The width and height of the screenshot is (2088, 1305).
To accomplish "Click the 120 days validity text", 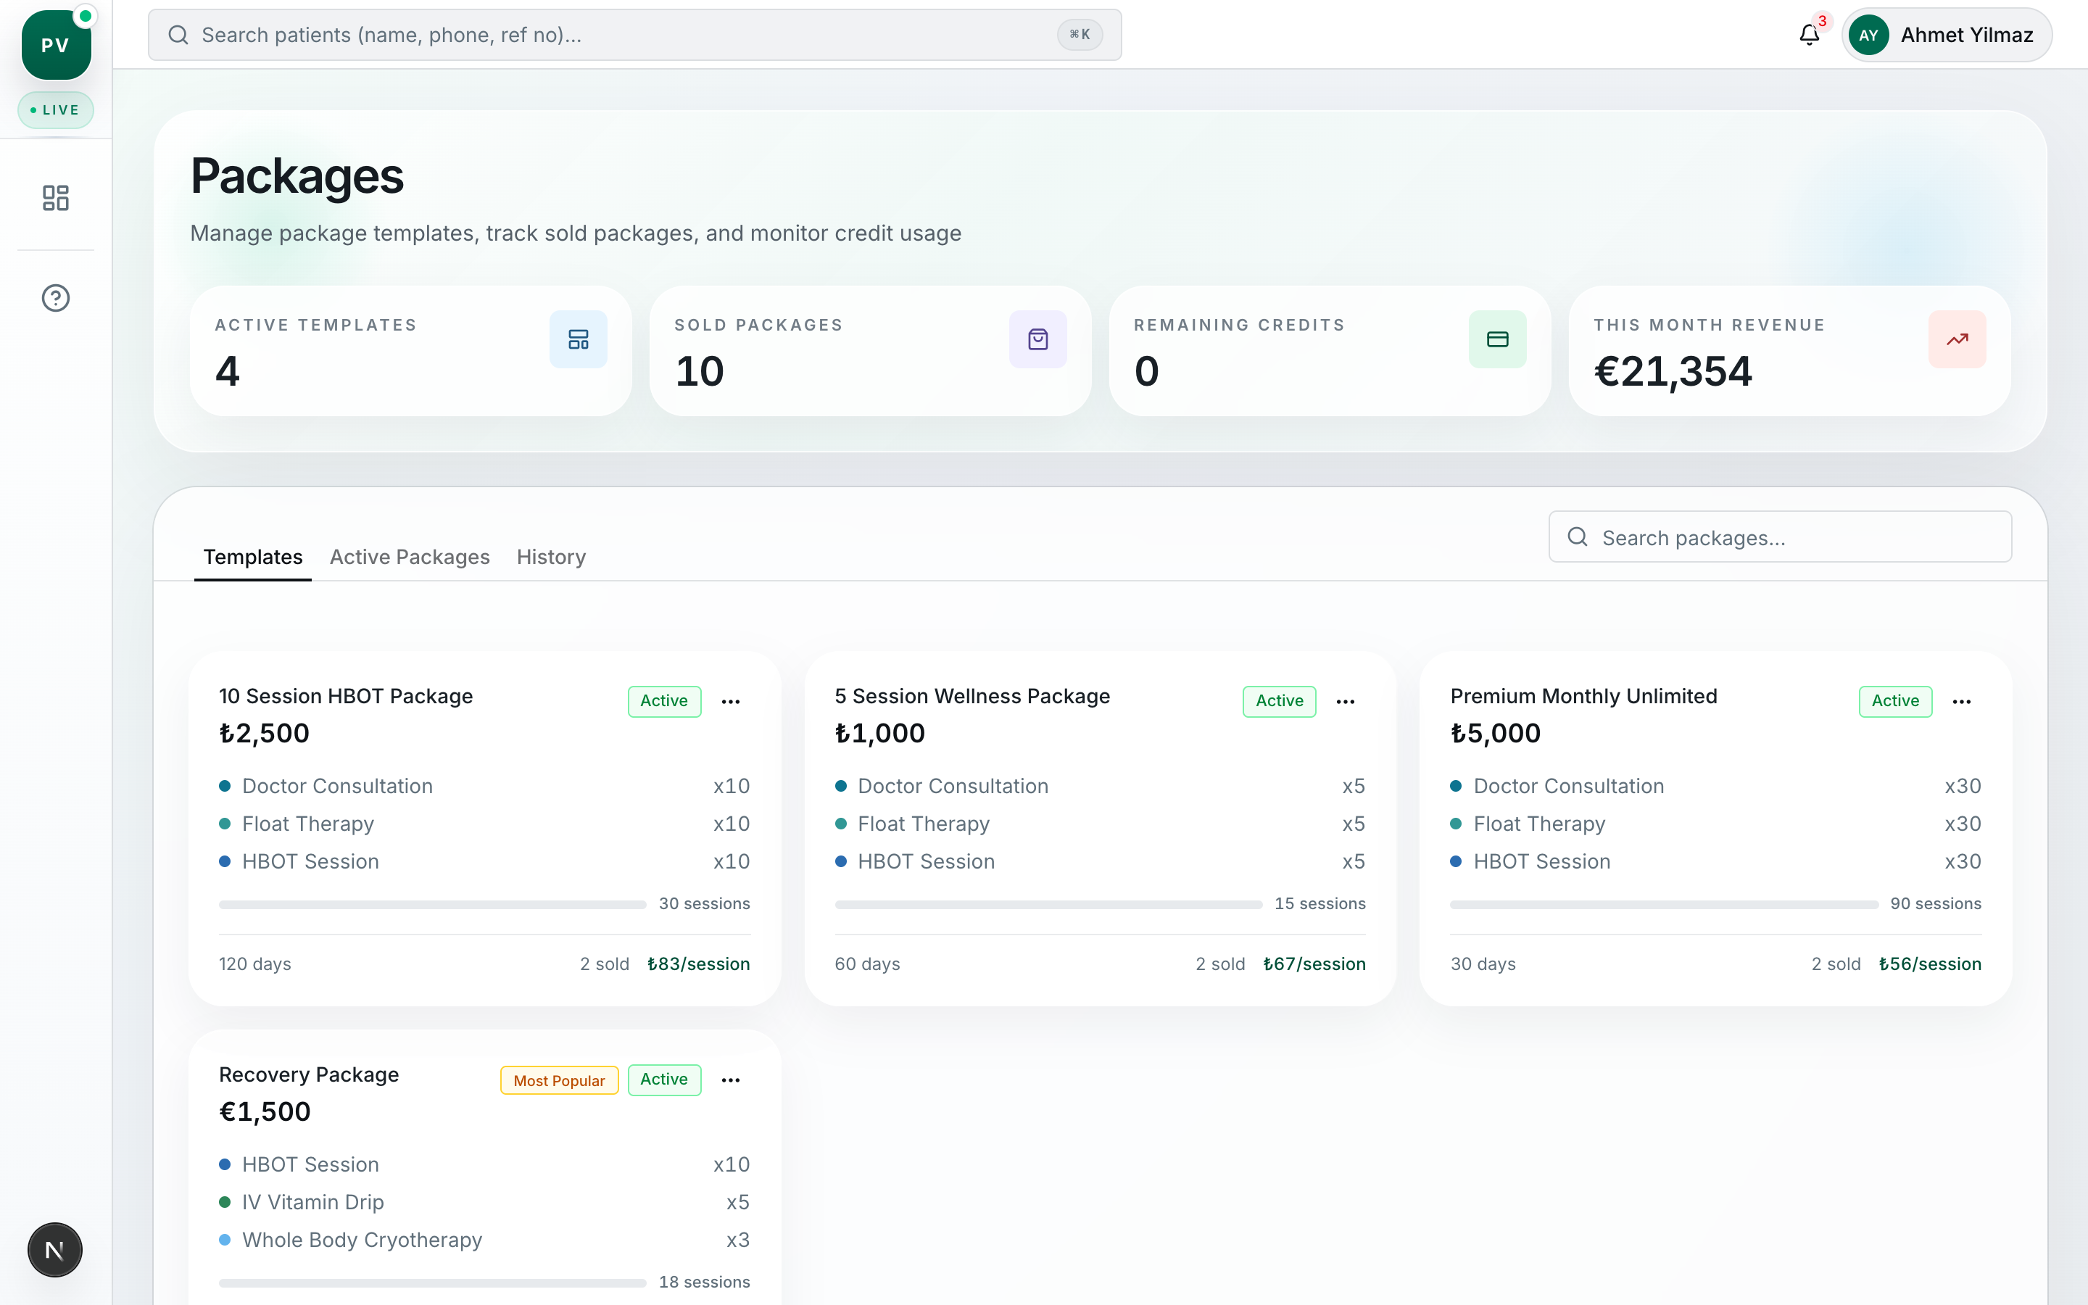I will 255,964.
